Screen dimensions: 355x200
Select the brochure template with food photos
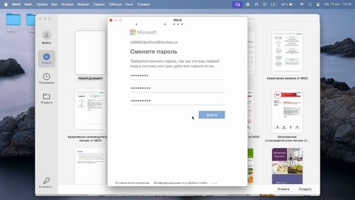click(x=287, y=166)
